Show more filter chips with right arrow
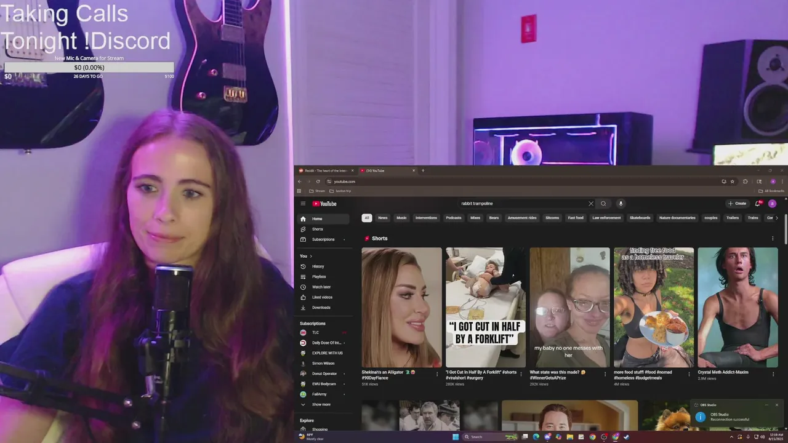The height and width of the screenshot is (443, 788). tap(776, 218)
